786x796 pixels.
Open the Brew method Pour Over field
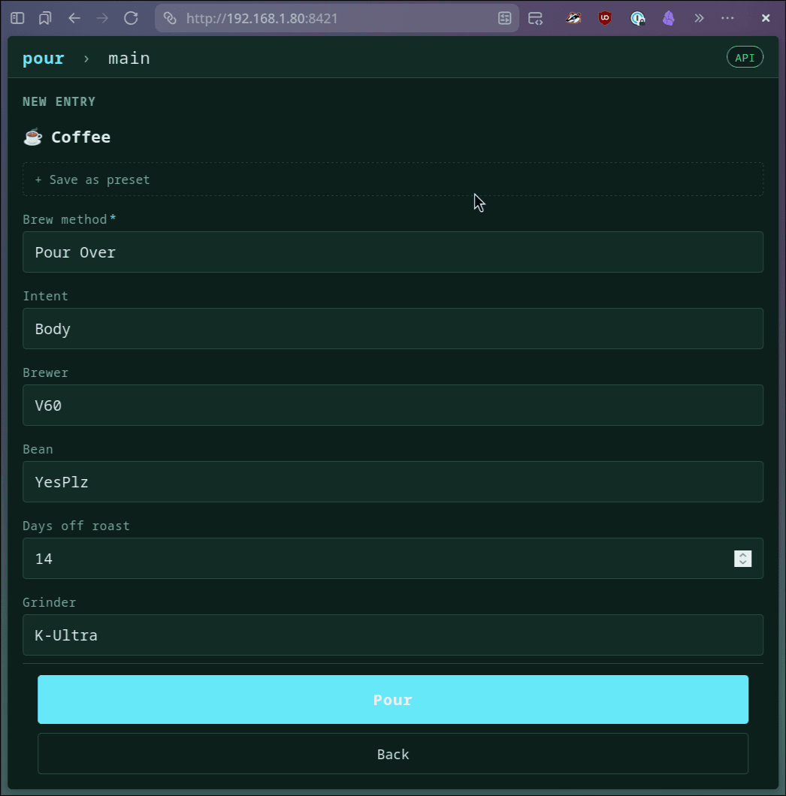pos(393,252)
